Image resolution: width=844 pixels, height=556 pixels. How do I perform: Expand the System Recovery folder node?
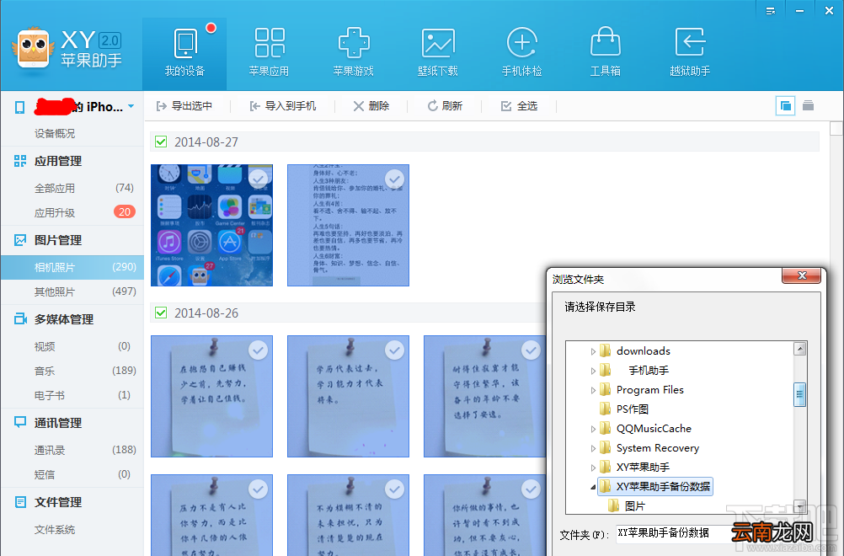click(x=593, y=448)
